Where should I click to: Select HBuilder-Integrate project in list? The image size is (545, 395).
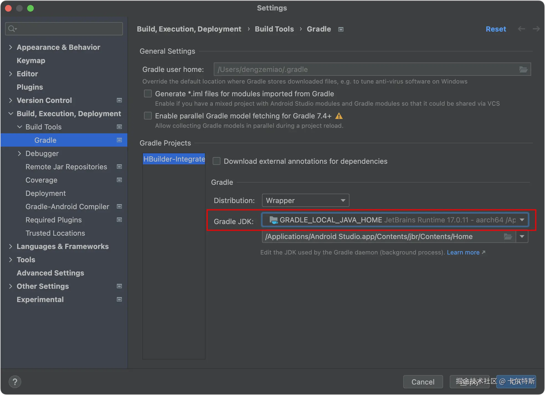(174, 159)
